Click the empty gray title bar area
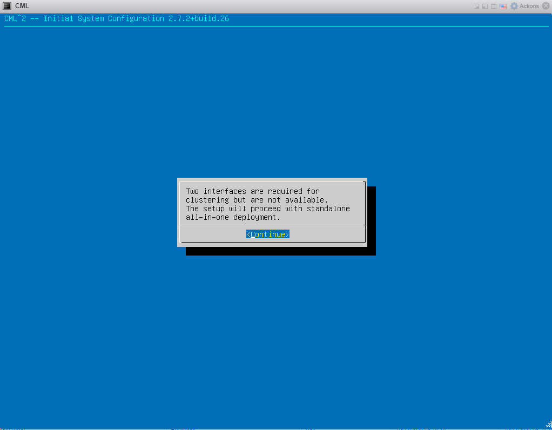552x430 pixels. 246,6
